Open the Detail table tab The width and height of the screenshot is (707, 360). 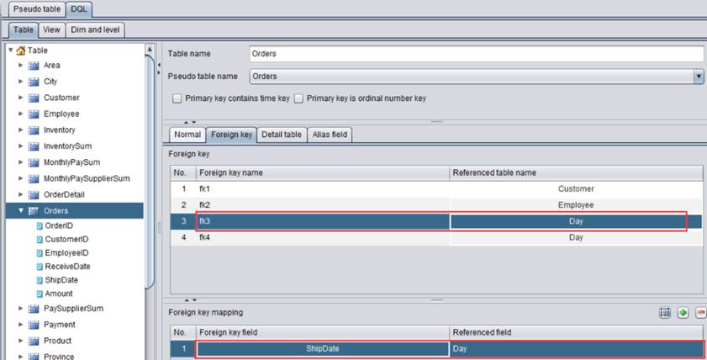click(282, 135)
